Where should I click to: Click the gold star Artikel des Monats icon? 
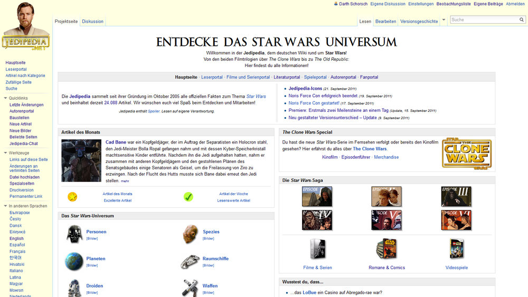72,197
